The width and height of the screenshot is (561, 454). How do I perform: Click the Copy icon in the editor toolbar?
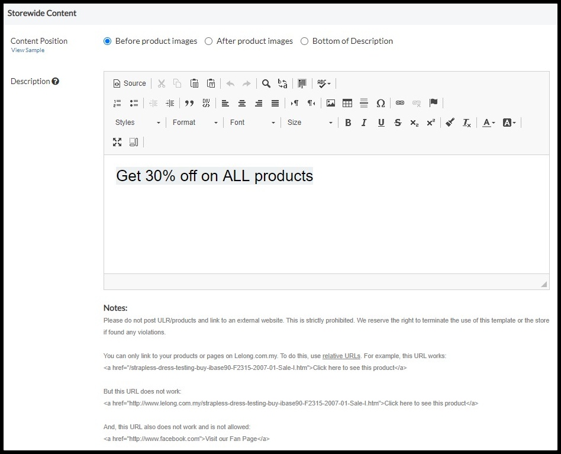click(178, 83)
